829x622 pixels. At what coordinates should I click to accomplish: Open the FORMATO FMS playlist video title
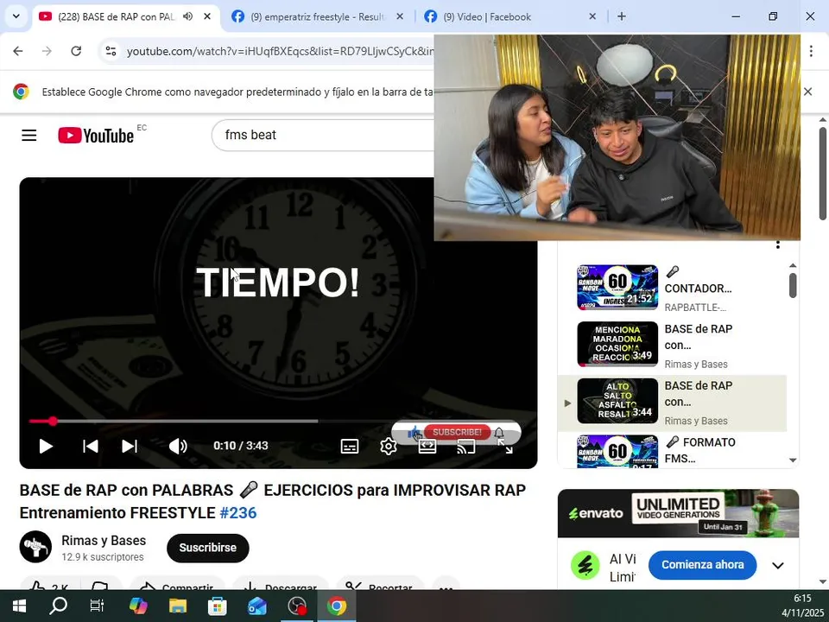(700, 450)
